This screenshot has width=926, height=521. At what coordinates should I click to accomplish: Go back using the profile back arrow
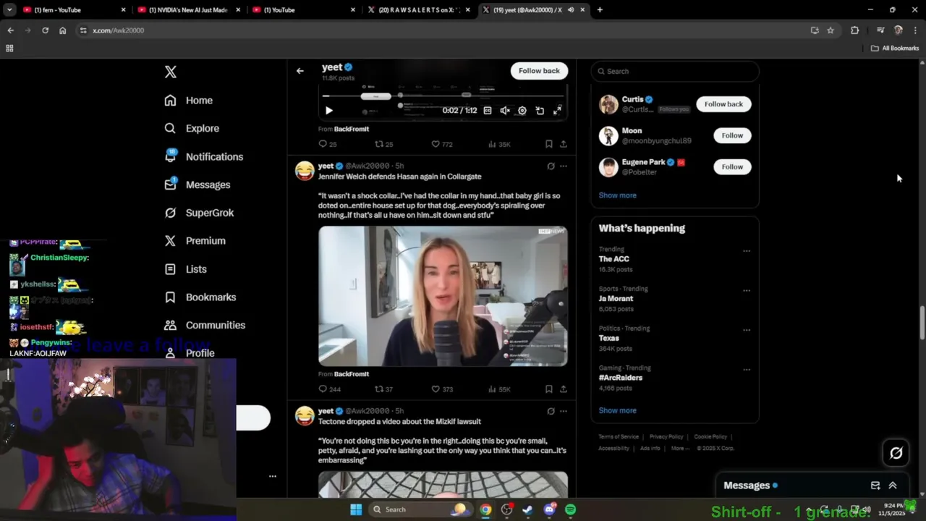point(300,71)
